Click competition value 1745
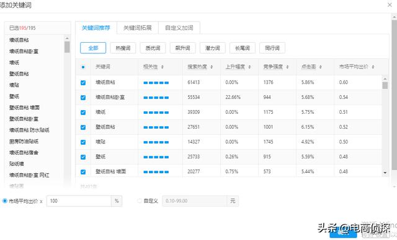This screenshot has height=240, width=397. click(x=268, y=142)
